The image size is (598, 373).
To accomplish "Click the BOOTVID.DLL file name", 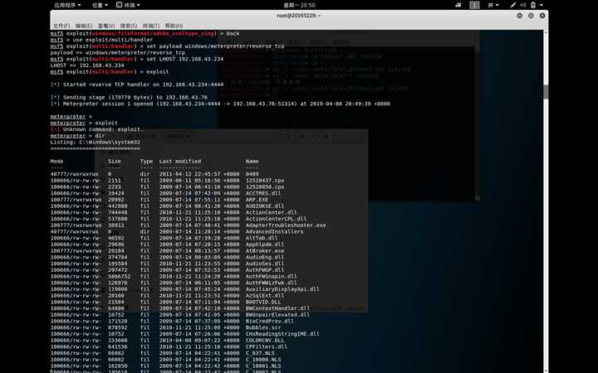I will pos(263,302).
